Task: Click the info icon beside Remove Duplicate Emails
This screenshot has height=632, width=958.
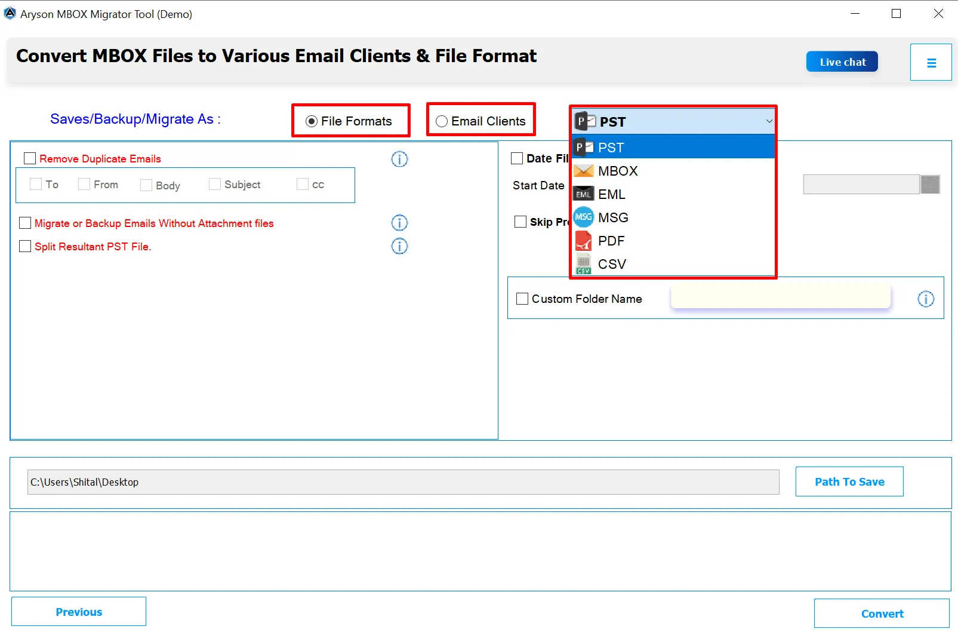Action: (x=399, y=159)
